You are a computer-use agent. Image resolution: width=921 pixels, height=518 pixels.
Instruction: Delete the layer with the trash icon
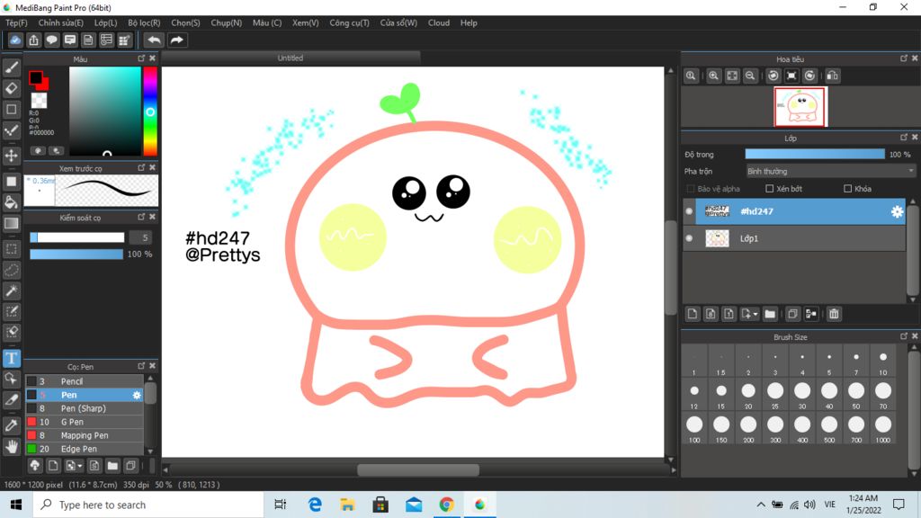click(x=834, y=314)
